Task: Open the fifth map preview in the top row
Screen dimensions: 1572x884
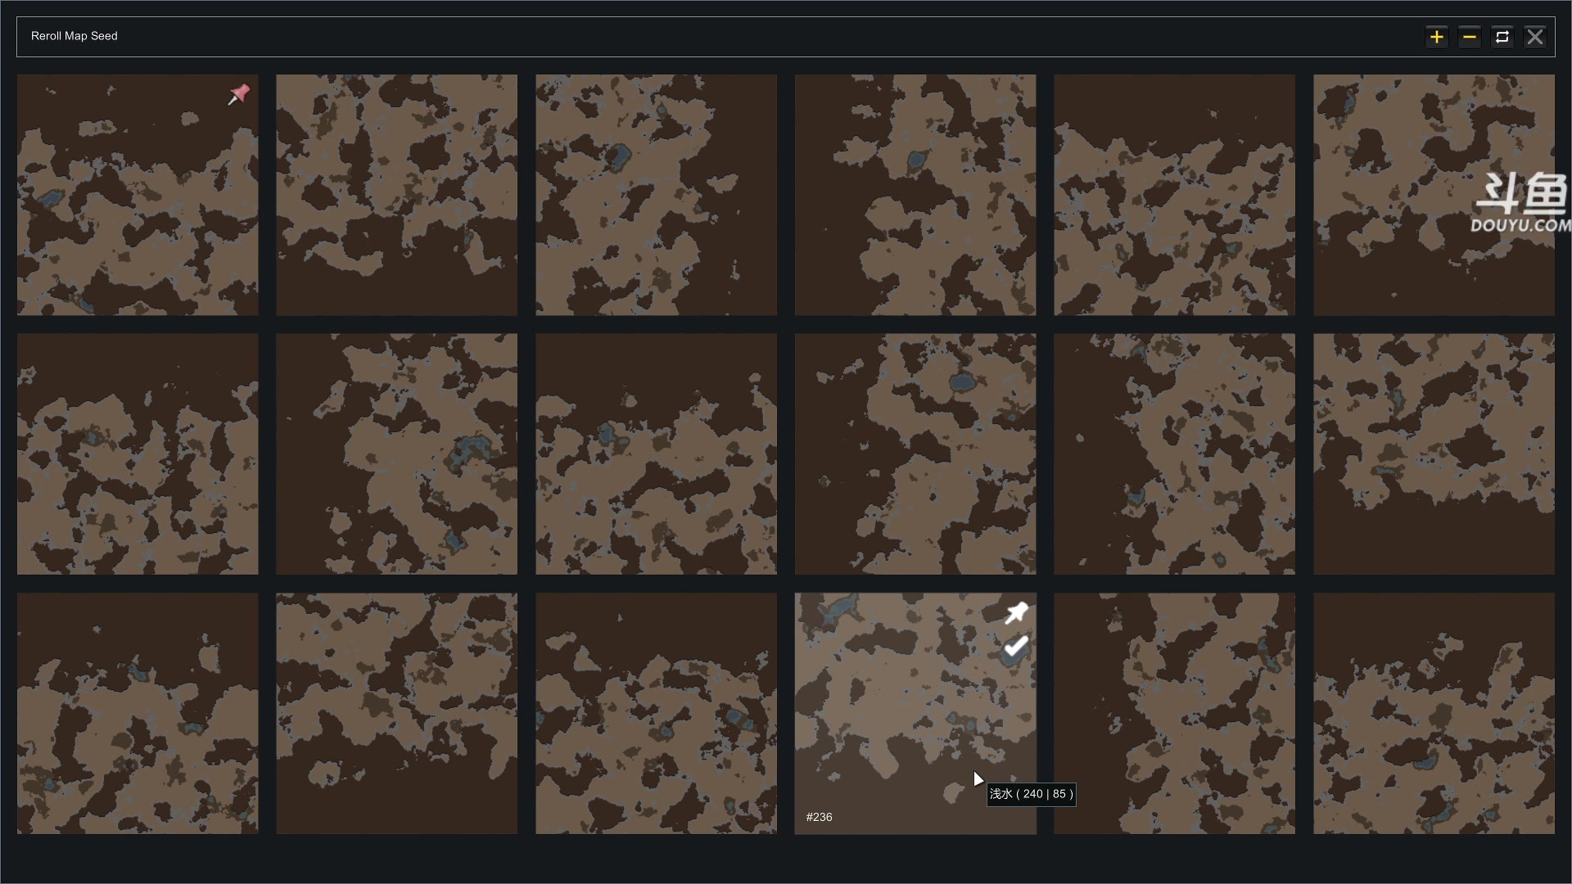Action: (1174, 195)
